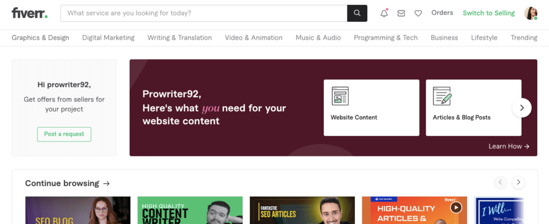Click Switch to Selling
Screen dimensions: 549x224
488,13
